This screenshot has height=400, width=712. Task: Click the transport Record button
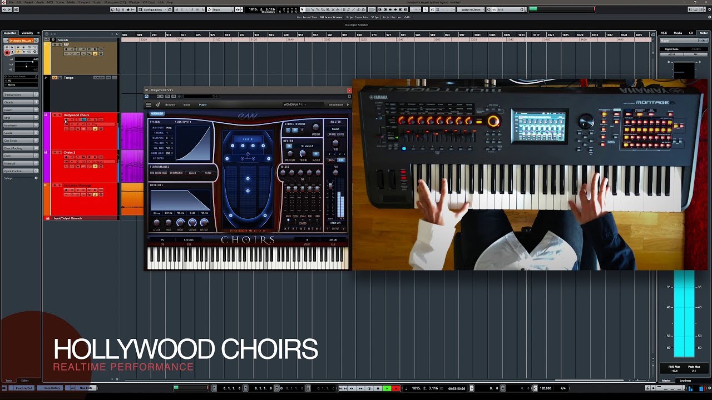(396, 388)
